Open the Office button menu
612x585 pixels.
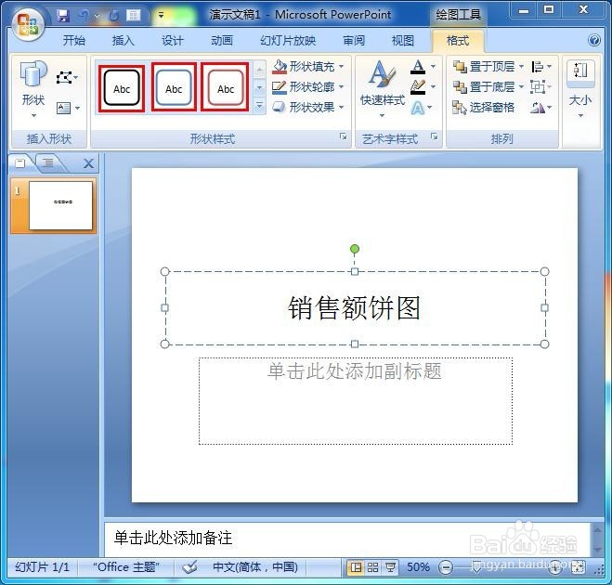(27, 24)
